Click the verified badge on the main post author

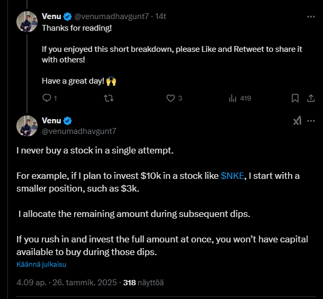coord(68,121)
